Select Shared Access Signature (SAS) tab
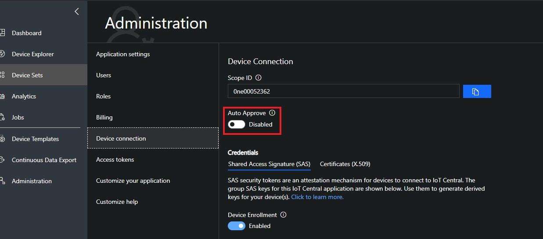The image size is (543, 239). (269, 164)
